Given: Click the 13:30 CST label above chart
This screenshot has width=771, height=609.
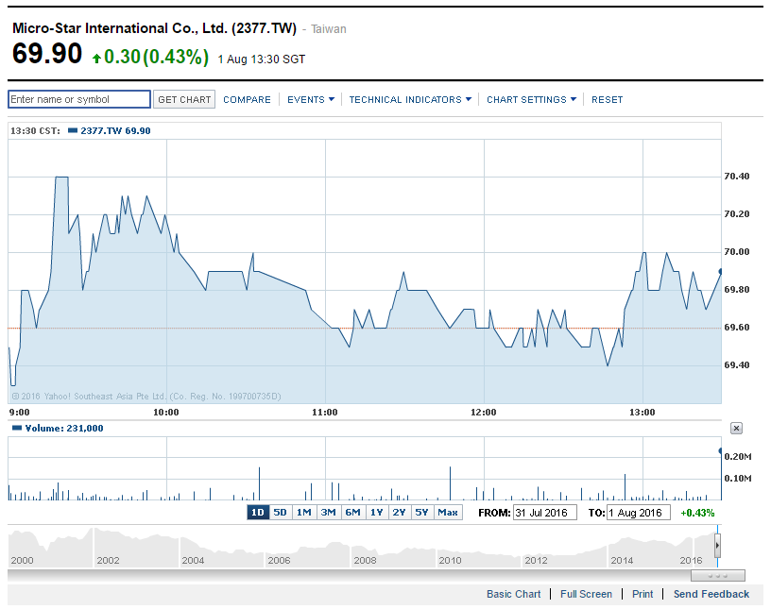Looking at the screenshot, I should point(35,130).
